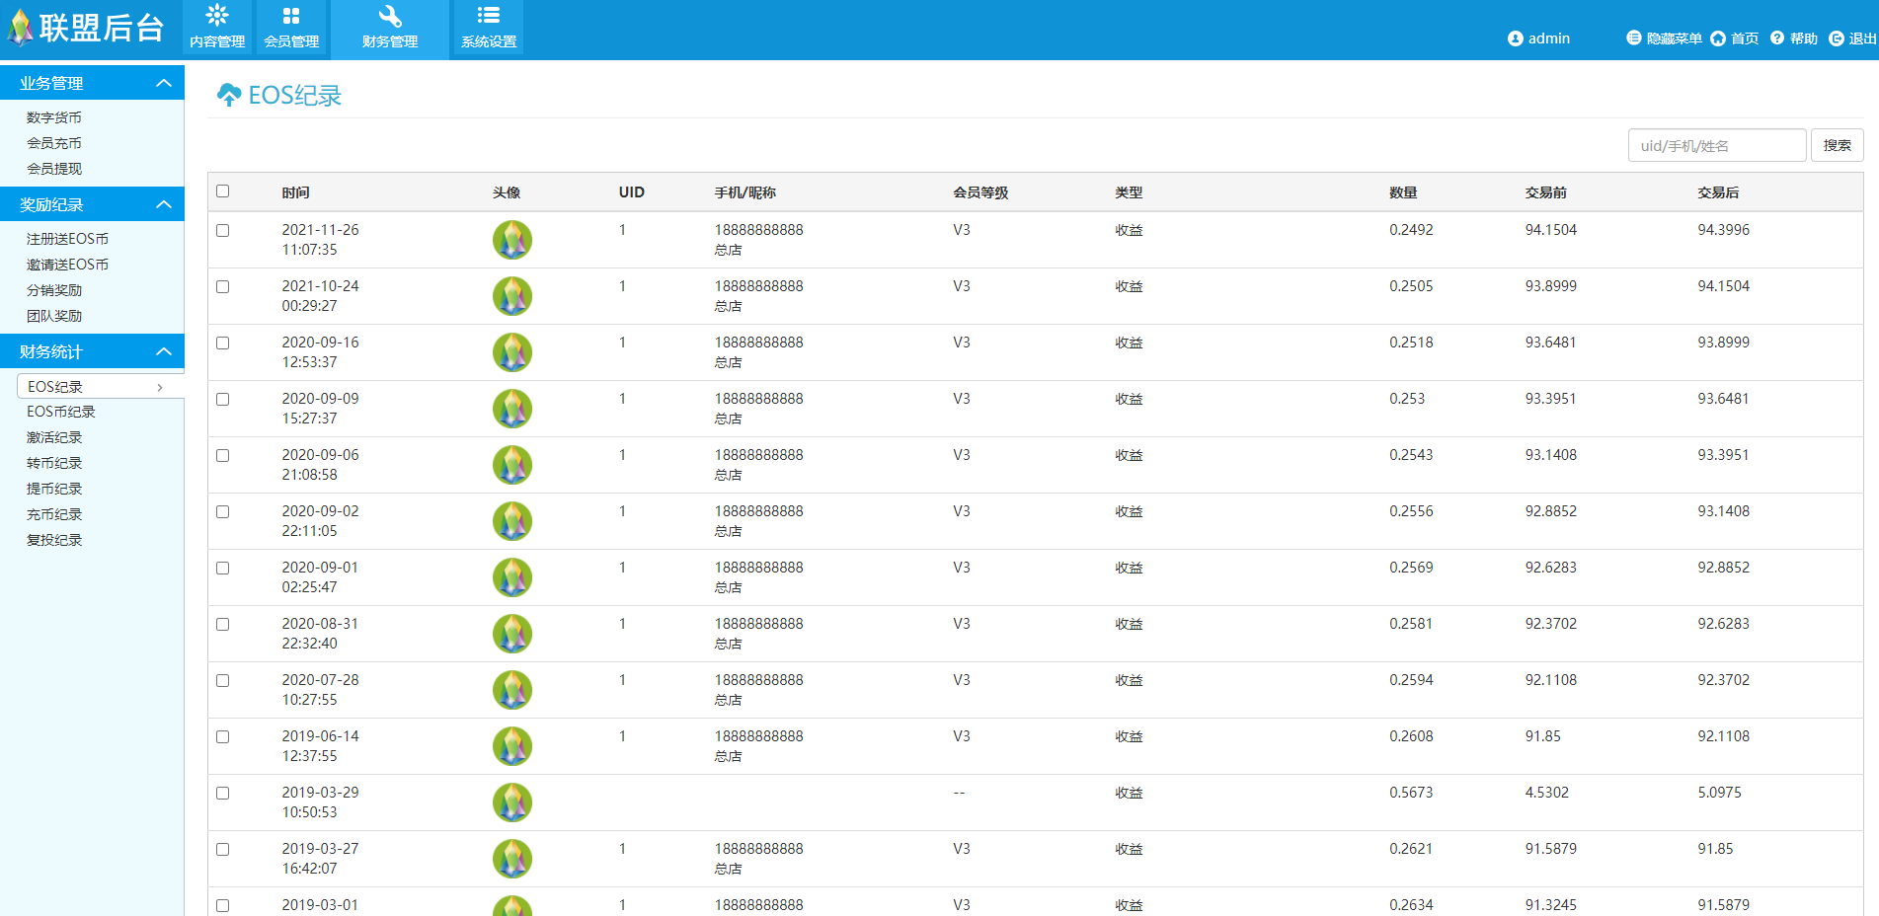Click avatar in the 2020-09-01 row
This screenshot has width=1879, height=916.
[512, 577]
